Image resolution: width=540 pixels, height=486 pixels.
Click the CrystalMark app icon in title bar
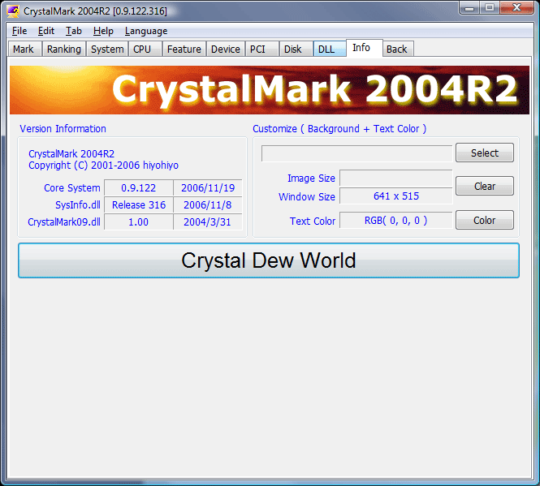[13, 11]
